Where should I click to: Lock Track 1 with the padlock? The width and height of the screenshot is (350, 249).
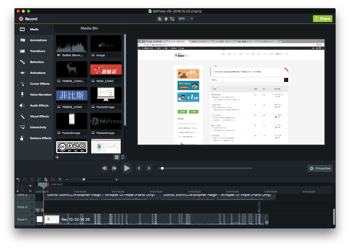tap(32, 222)
